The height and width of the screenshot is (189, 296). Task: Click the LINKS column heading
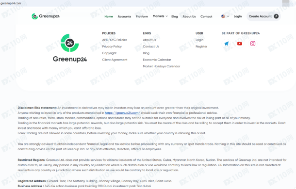click(x=147, y=33)
